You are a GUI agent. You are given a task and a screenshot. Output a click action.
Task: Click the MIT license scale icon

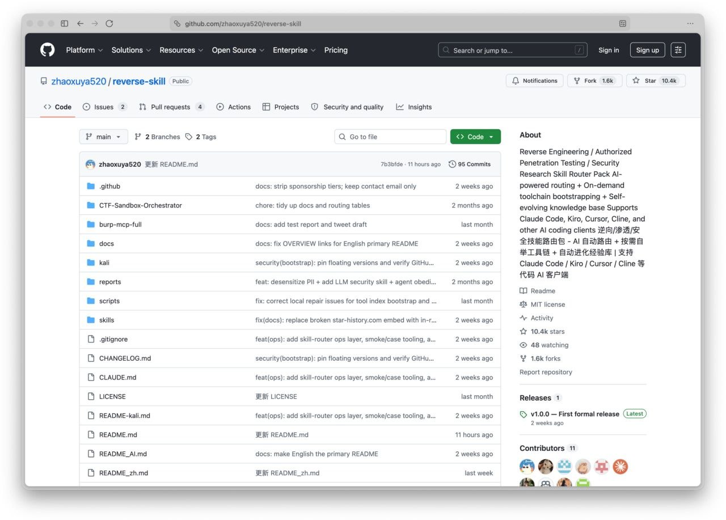[524, 305]
